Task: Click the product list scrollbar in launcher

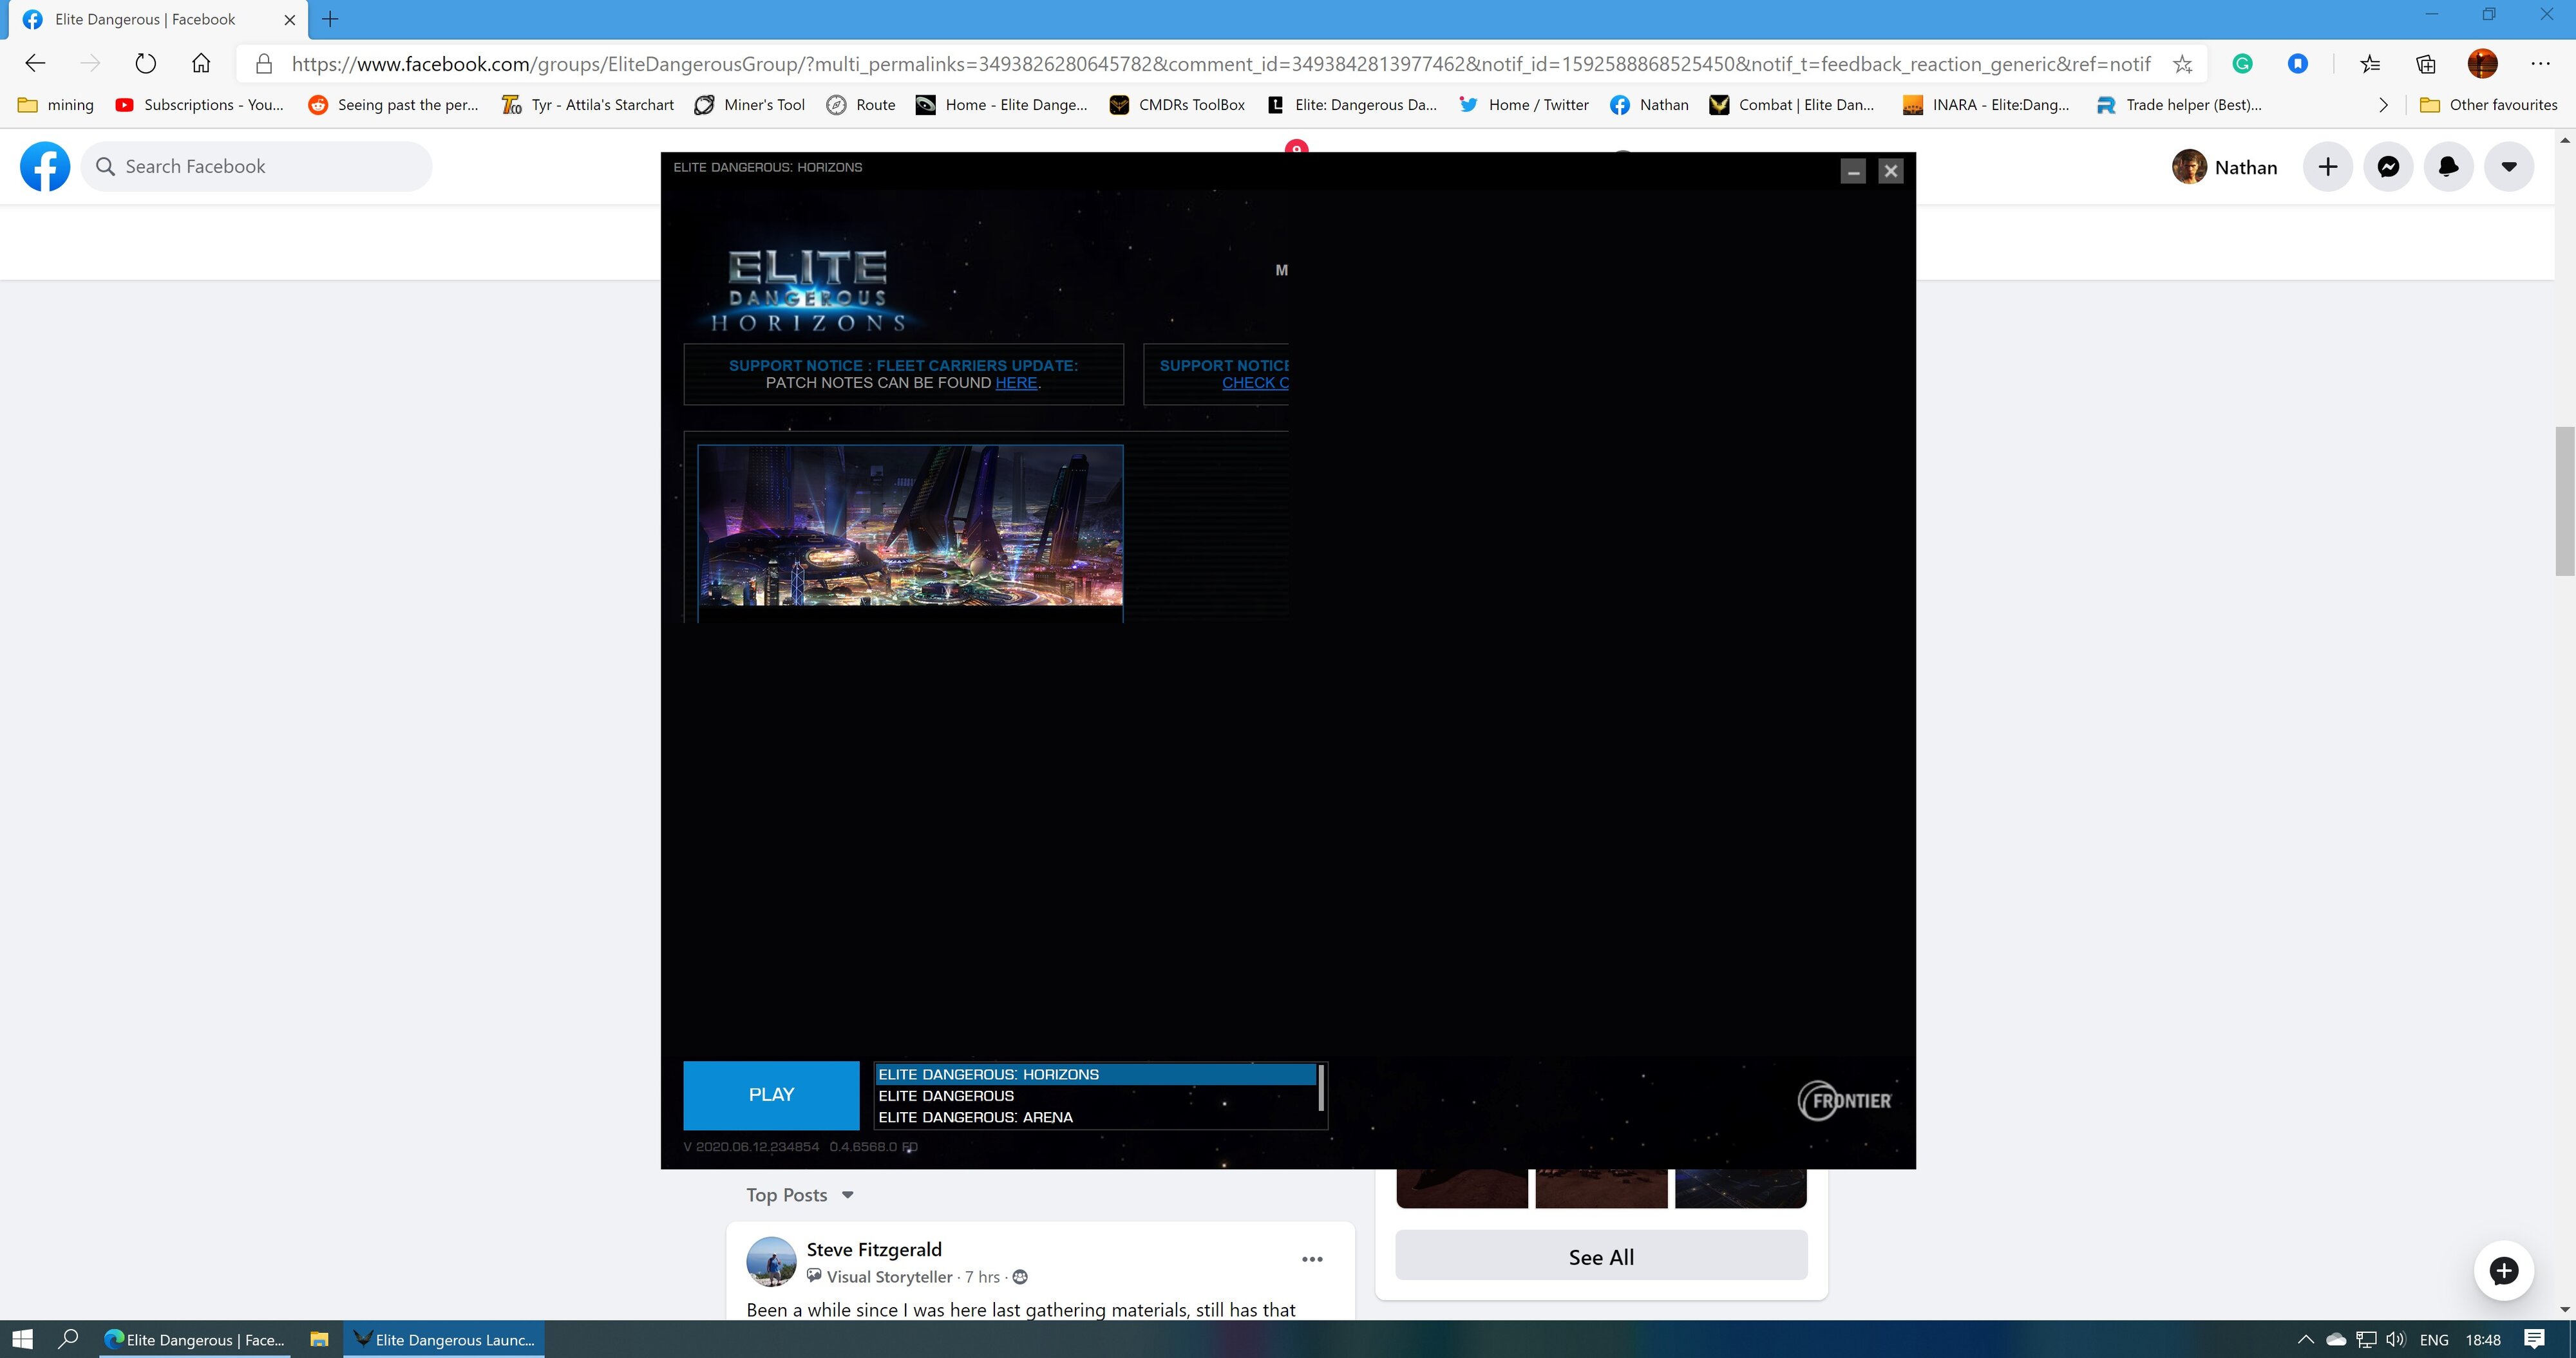Action: tap(1321, 1088)
